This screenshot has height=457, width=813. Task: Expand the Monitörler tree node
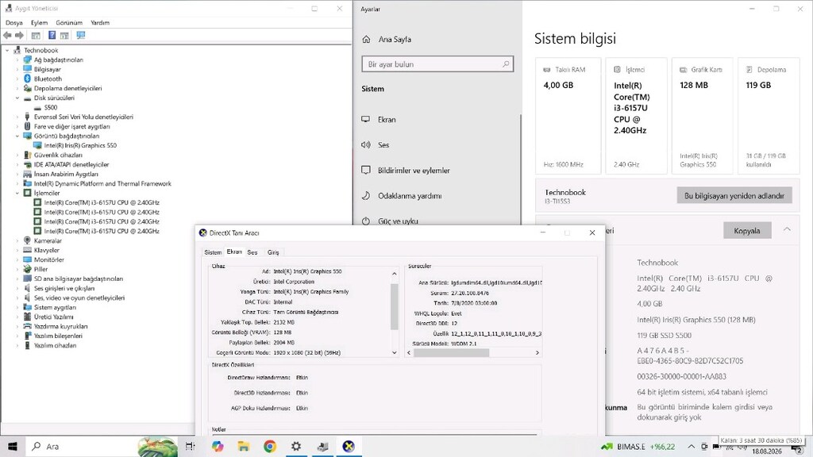(x=17, y=259)
